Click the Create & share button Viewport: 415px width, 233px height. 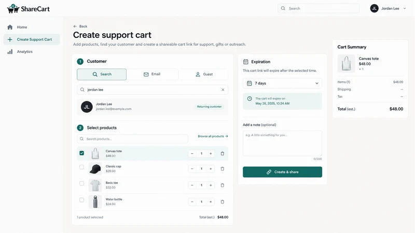pos(282,172)
